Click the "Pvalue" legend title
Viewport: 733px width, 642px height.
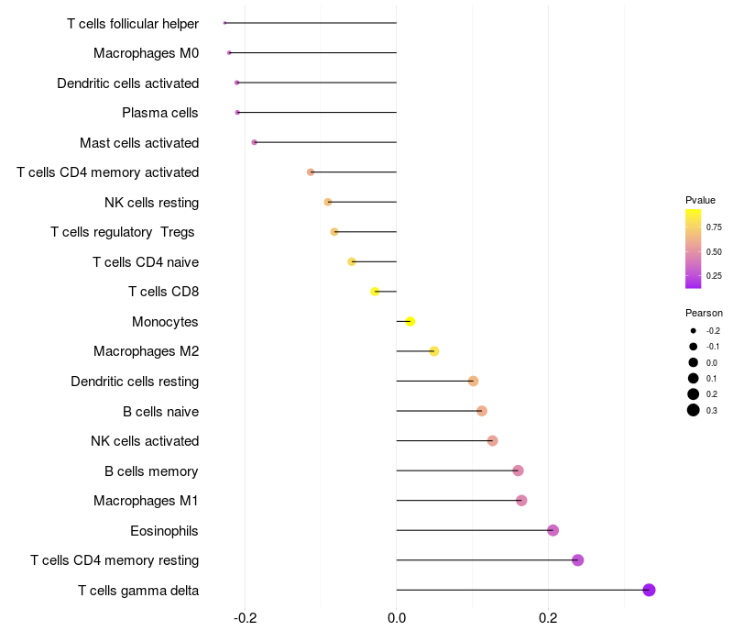(x=700, y=200)
